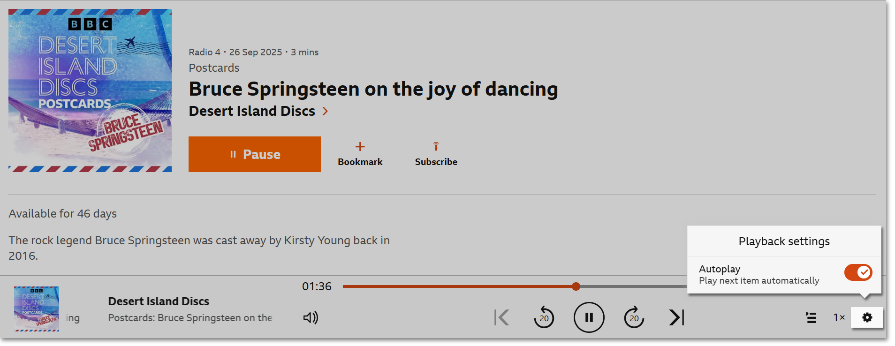Open the playback queue list
This screenshot has width=895, height=346.
(811, 317)
